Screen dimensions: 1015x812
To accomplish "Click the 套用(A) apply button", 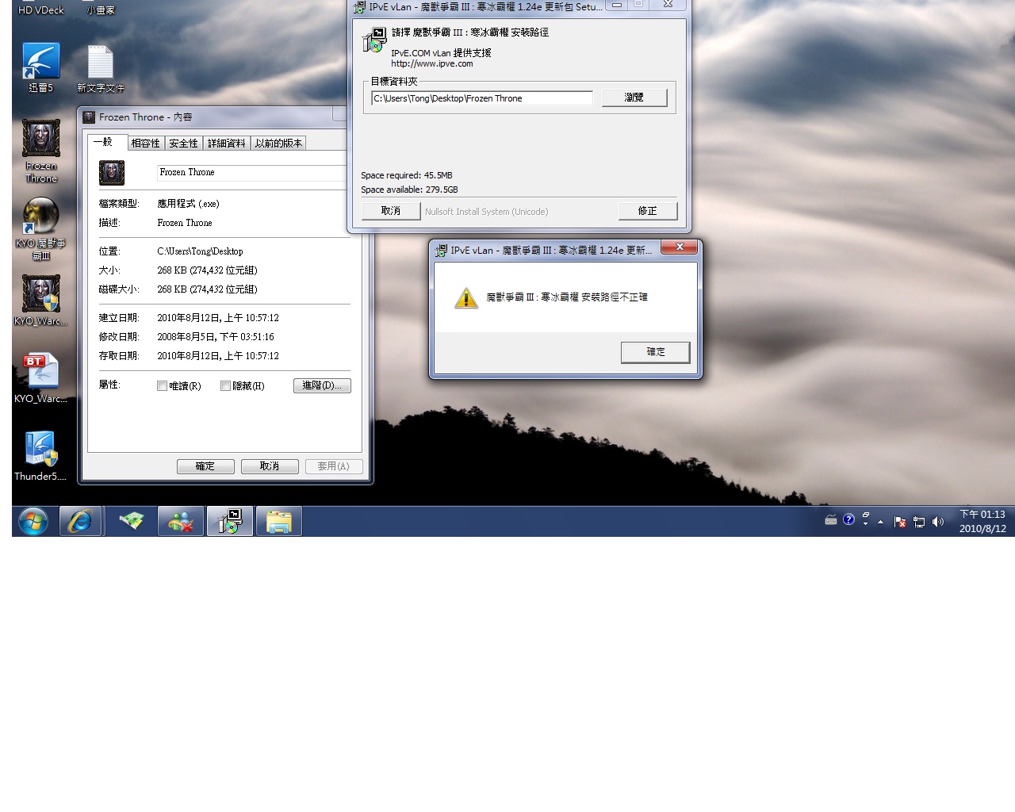I will click(334, 466).
